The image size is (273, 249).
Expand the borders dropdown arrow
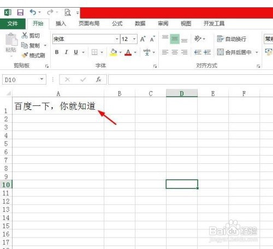pyautogui.click(x=102, y=52)
